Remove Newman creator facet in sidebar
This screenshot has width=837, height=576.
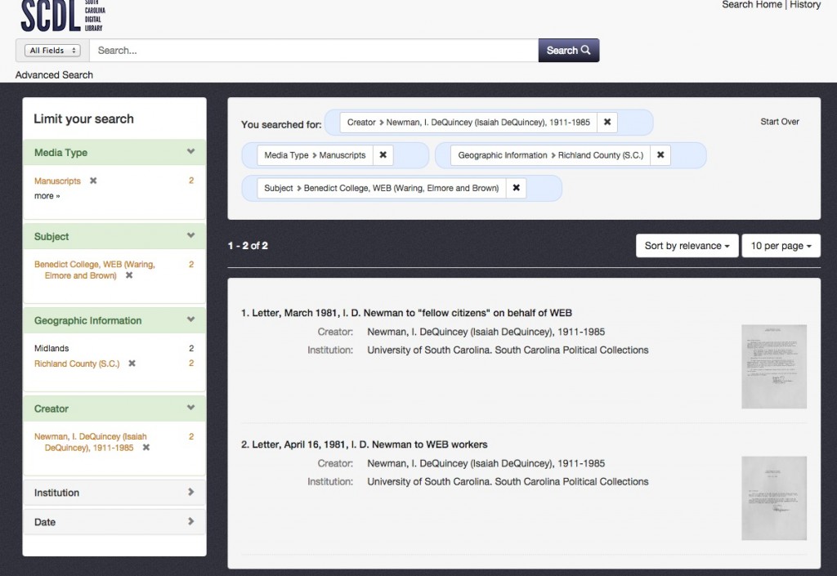pyautogui.click(x=146, y=448)
